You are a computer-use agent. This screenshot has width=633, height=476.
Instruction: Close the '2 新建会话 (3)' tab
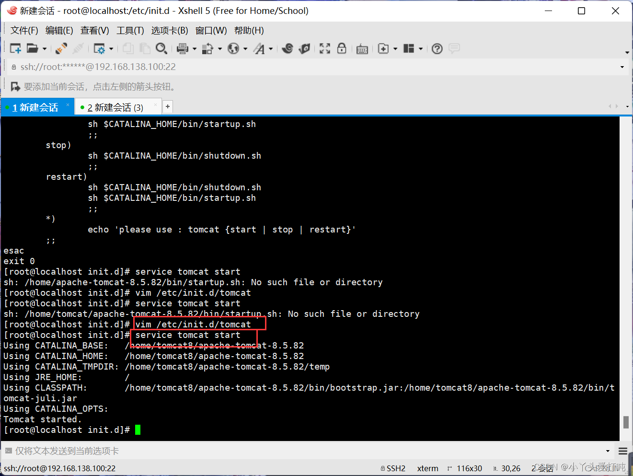tap(155, 104)
